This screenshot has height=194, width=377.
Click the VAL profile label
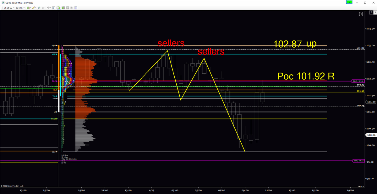click(55, 96)
